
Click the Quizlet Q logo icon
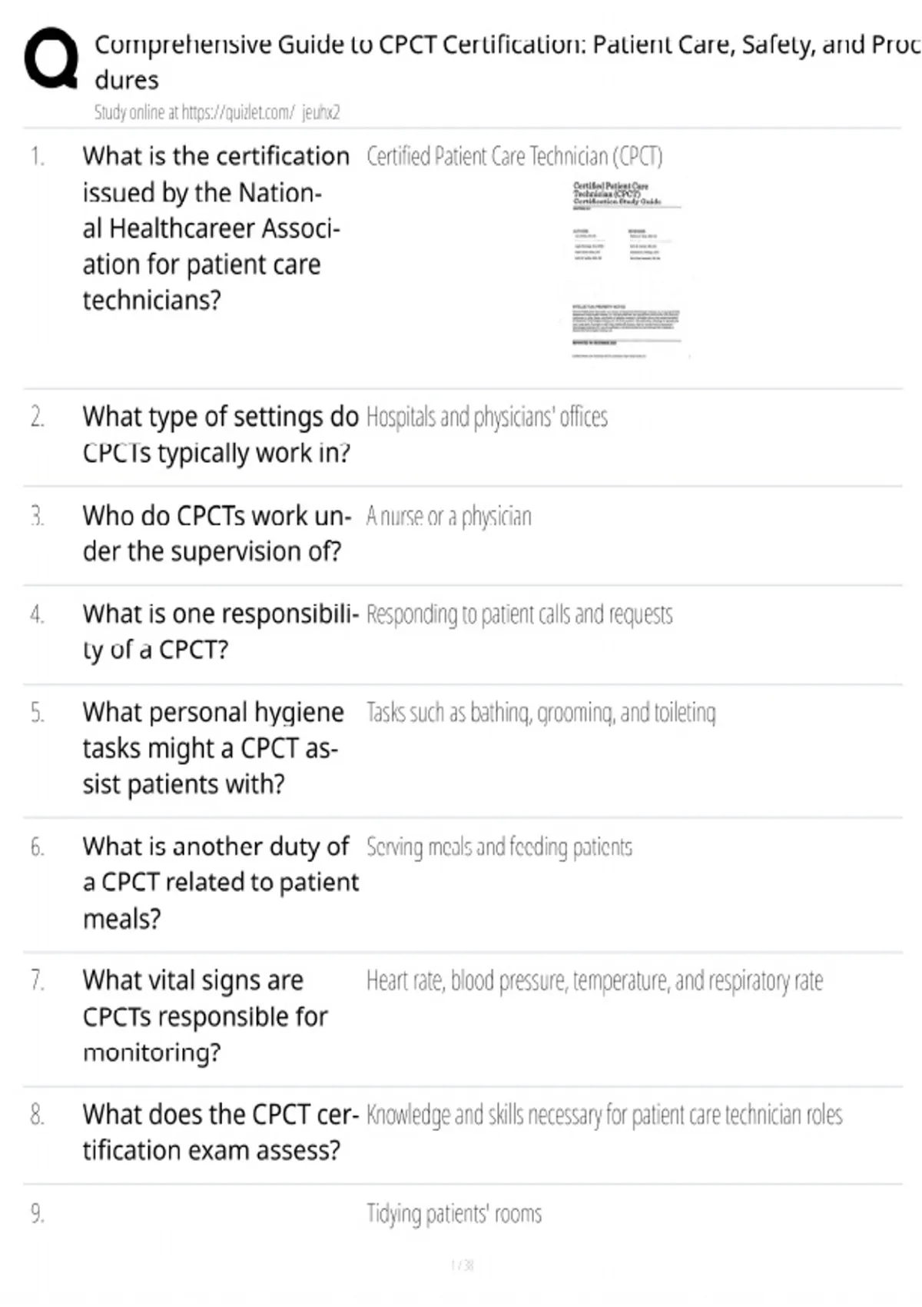click(x=51, y=58)
